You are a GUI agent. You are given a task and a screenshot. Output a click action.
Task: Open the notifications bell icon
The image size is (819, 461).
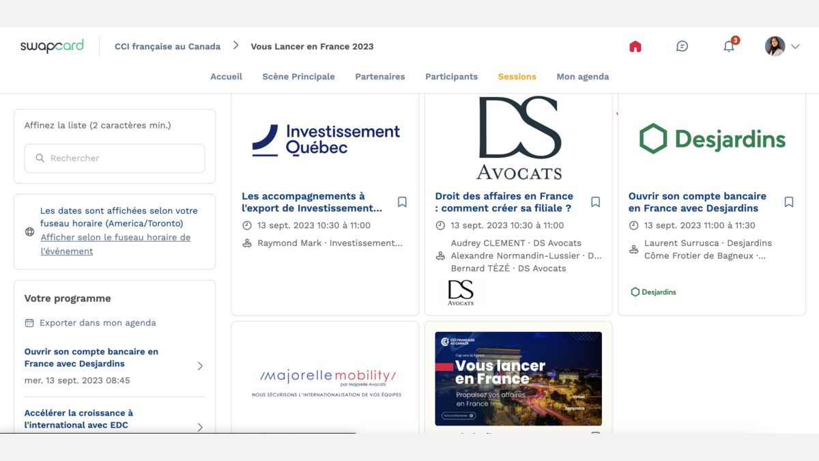tap(729, 46)
